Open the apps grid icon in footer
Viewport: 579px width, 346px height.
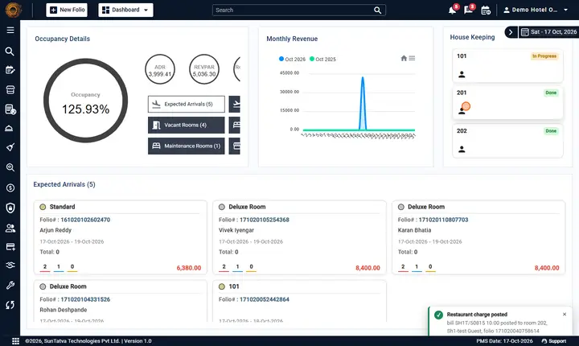[15, 341]
